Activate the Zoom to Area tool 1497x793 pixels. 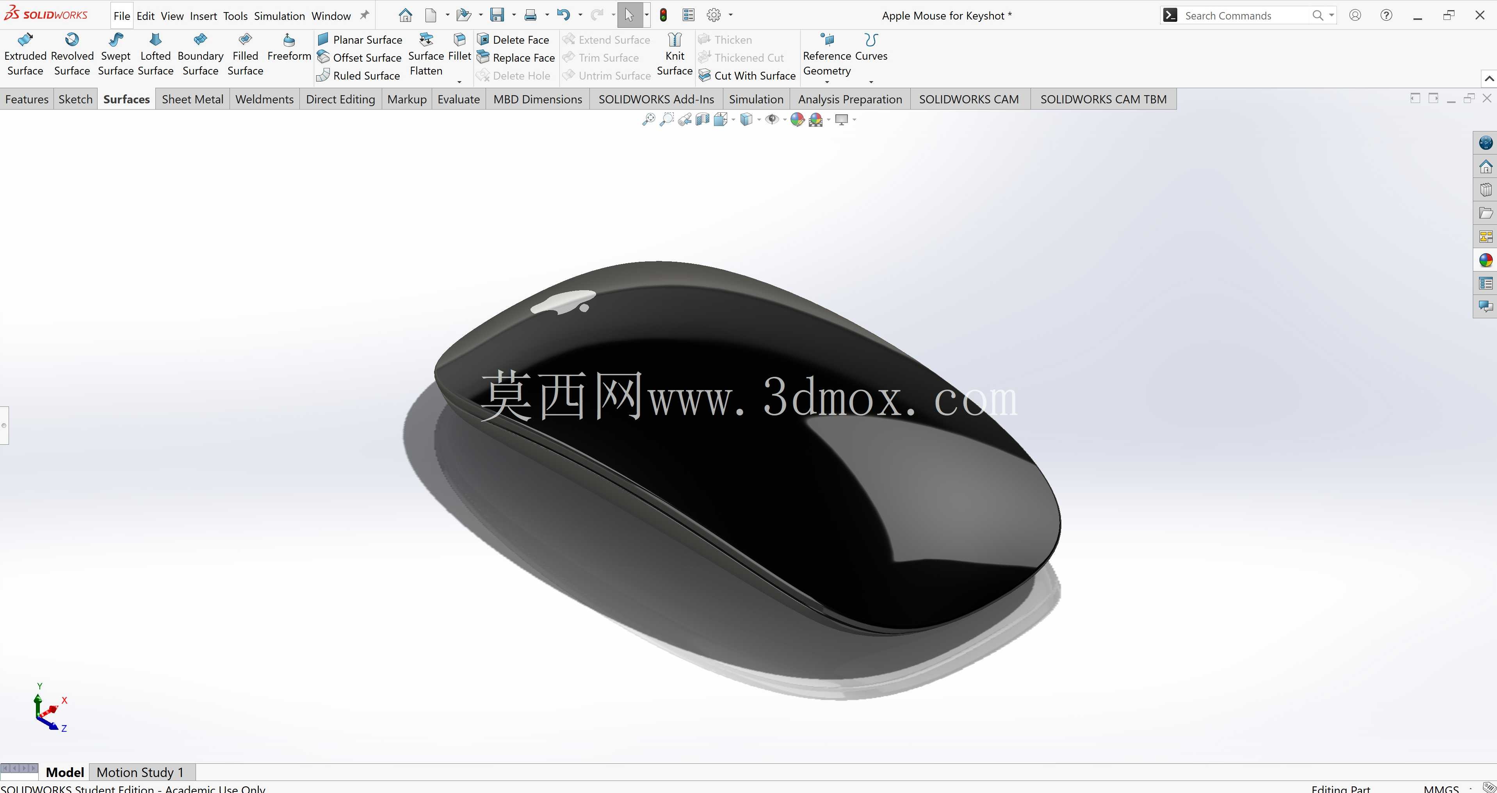click(667, 120)
